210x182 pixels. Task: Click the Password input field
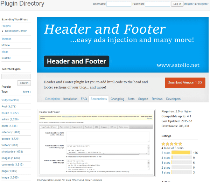[157, 4]
